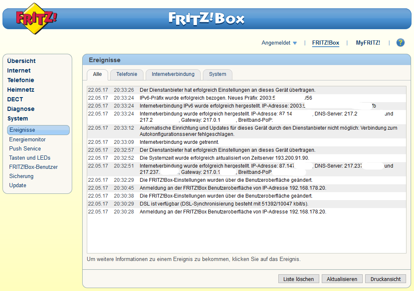This screenshot has height=291, width=414.
Task: Click the FRITZ!Box banner title
Action: (207, 18)
